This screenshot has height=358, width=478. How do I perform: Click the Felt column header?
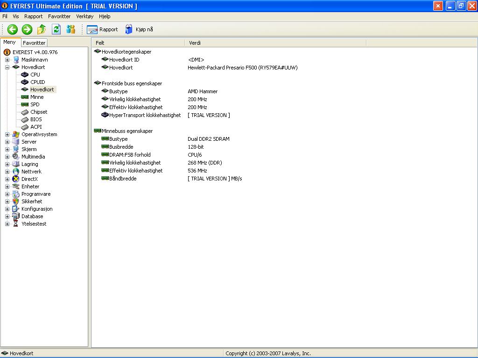click(x=138, y=43)
